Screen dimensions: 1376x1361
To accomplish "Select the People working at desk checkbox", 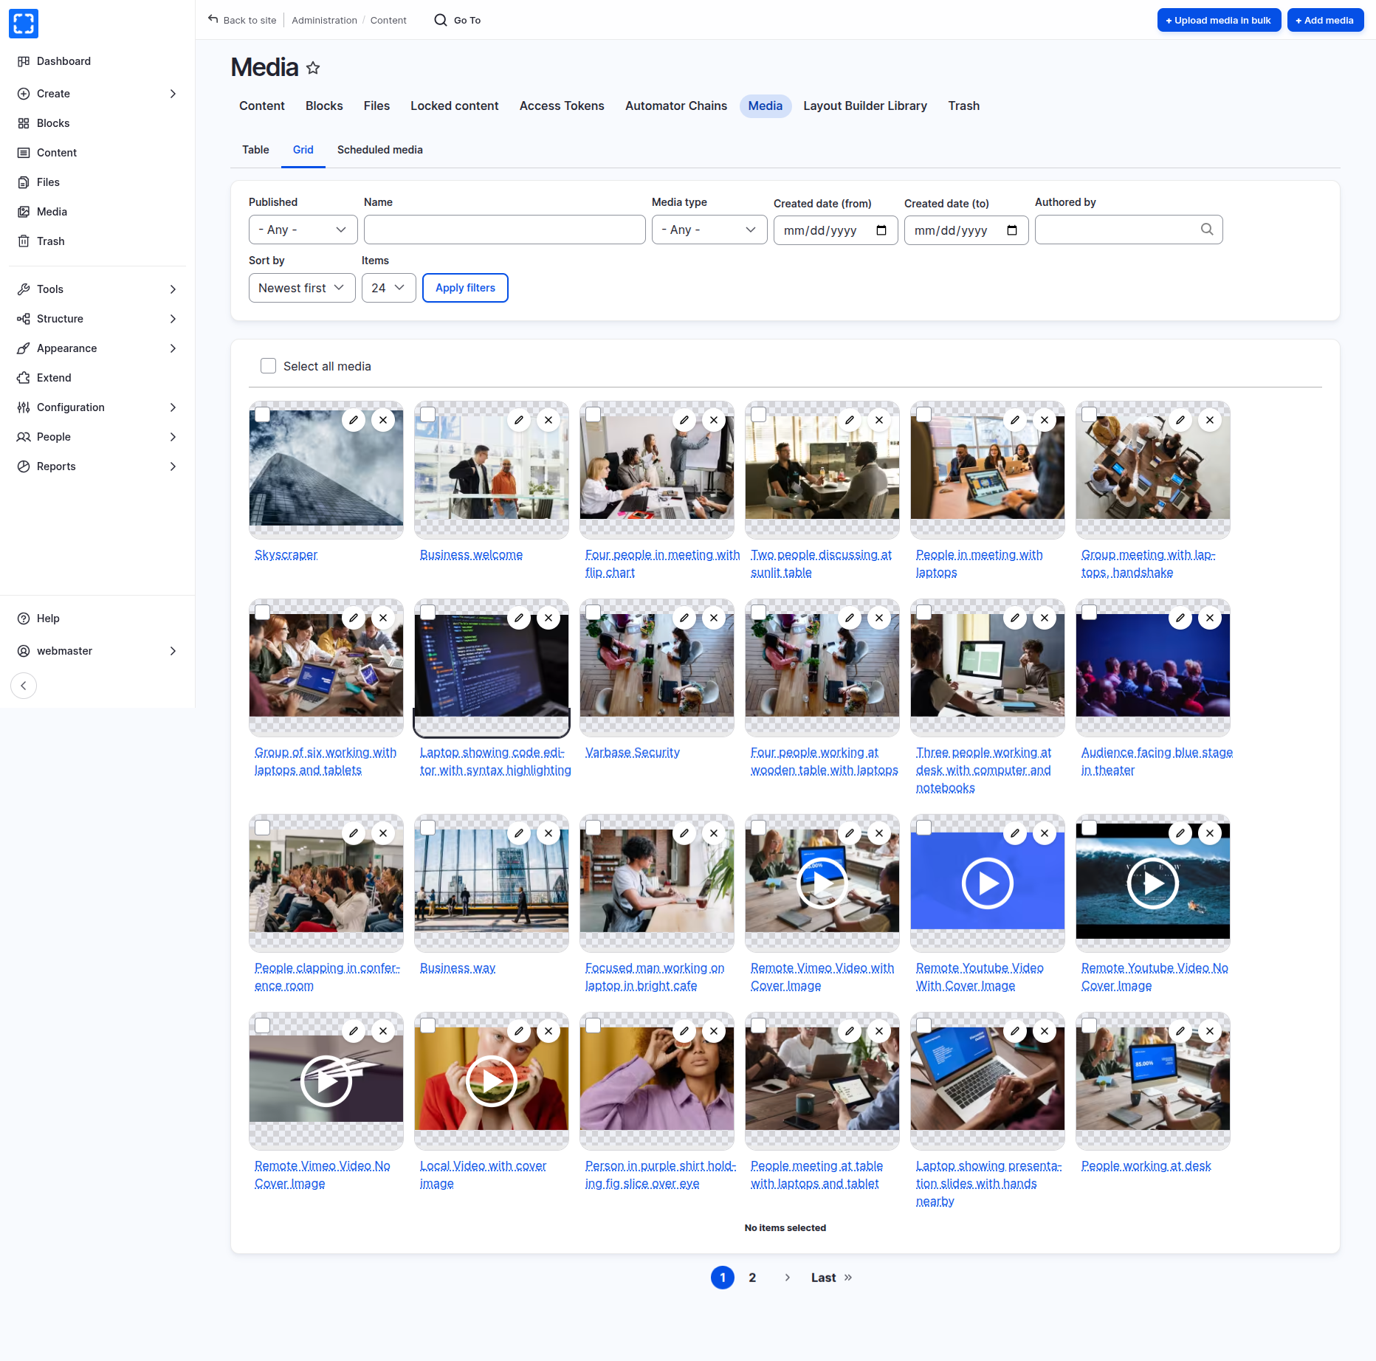I will (x=1089, y=1025).
